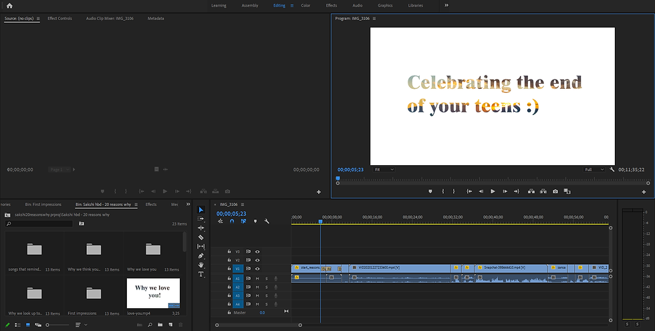Open timeline display settings wrench
Viewport: 655px width, 331px height.
click(267, 221)
